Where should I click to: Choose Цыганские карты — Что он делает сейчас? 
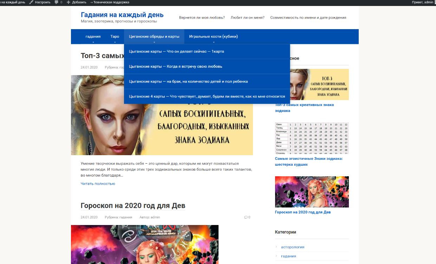207,52
